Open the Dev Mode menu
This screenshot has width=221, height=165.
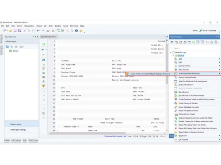pos(74,26)
